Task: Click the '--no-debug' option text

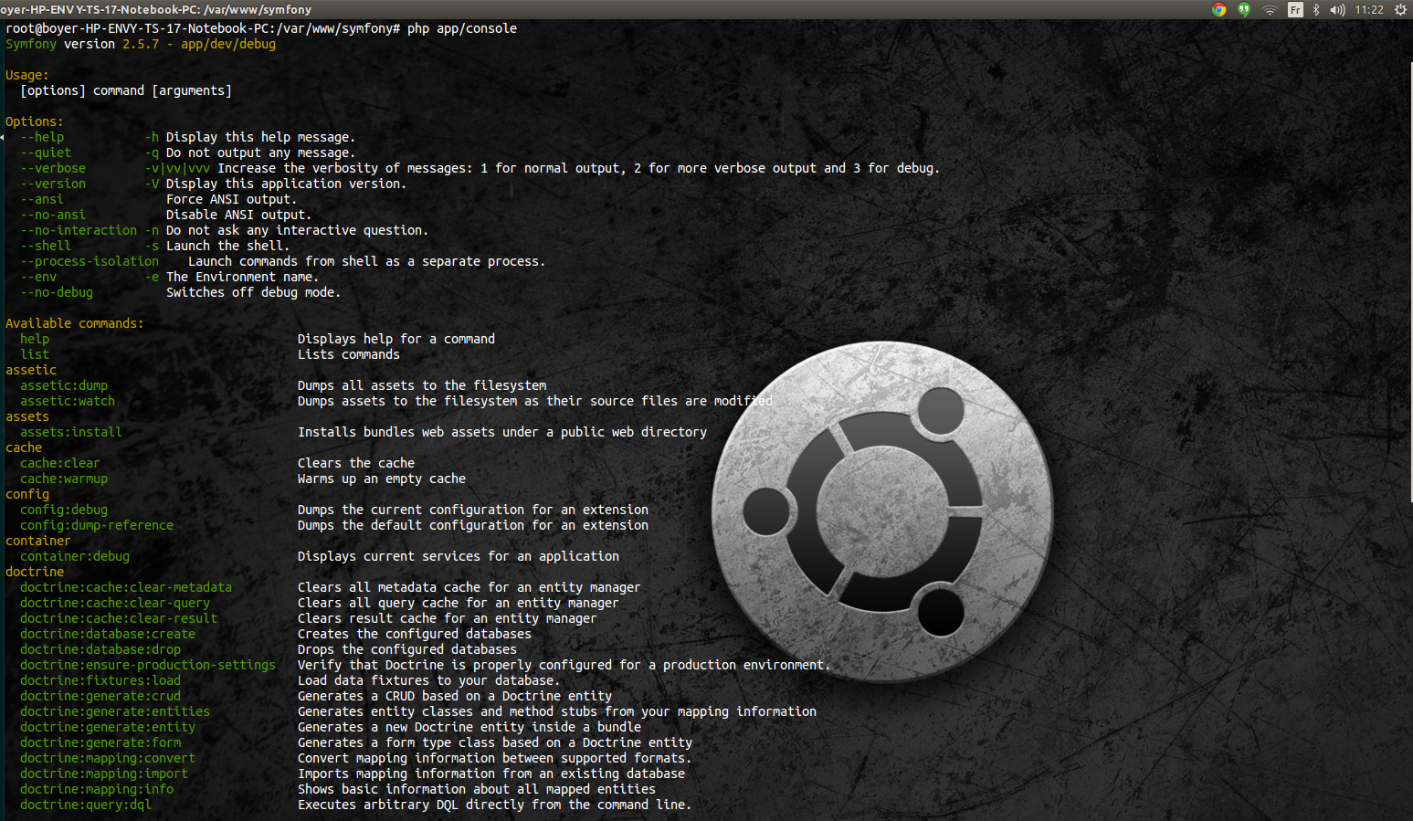Action: click(x=57, y=292)
